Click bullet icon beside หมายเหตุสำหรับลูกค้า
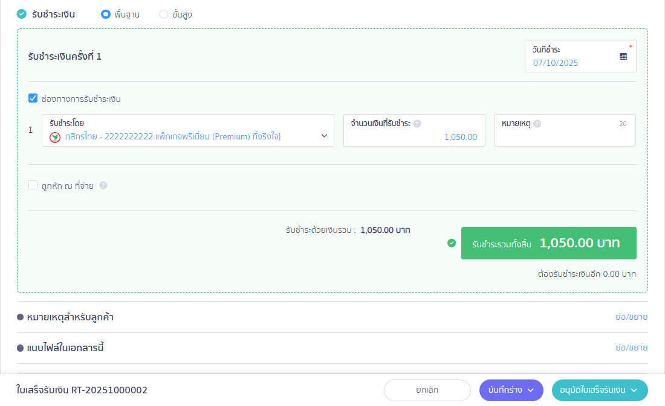665x406 pixels. (x=21, y=317)
